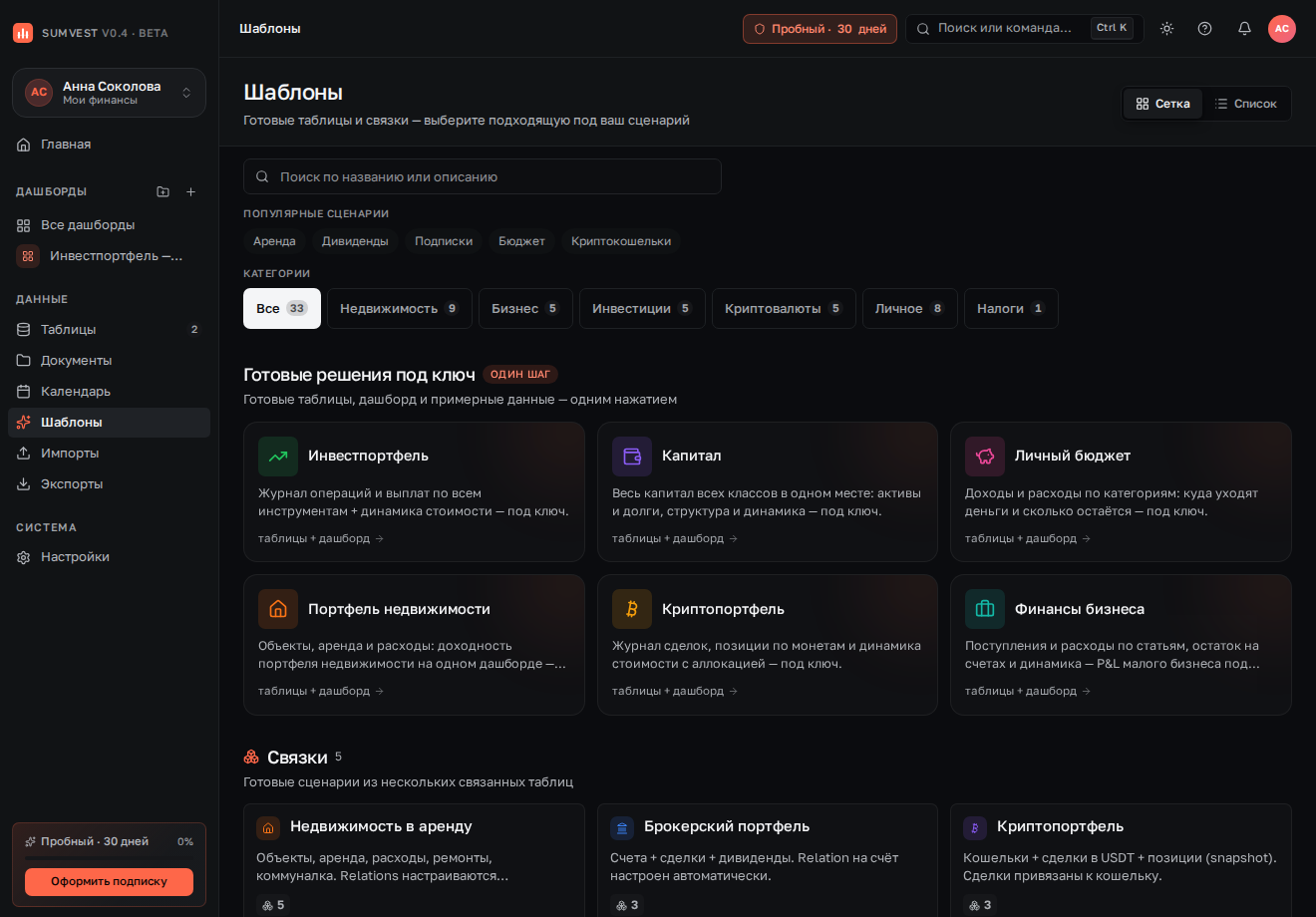Open the global search or command field
The height and width of the screenshot is (917, 1316).
(x=1024, y=29)
